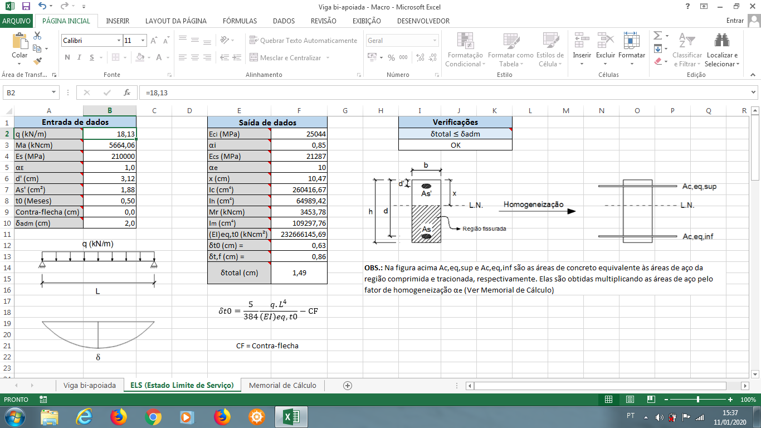Image resolution: width=761 pixels, height=428 pixels.
Task: Open the Help question mark icon
Action: 687,6
